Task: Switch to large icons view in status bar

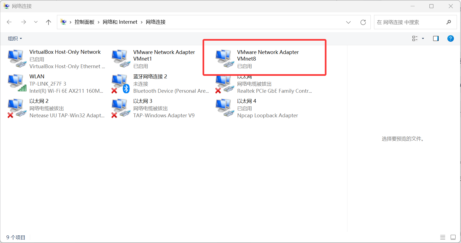Action: click(x=453, y=237)
